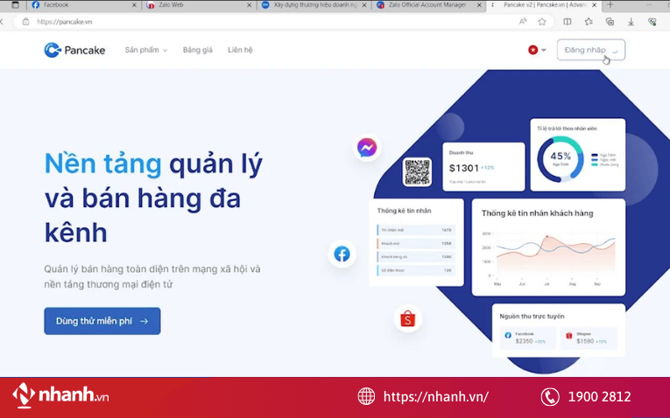This screenshot has width=670, height=418.
Task: Click the Tin nhắn mới row
Action: [x=416, y=230]
